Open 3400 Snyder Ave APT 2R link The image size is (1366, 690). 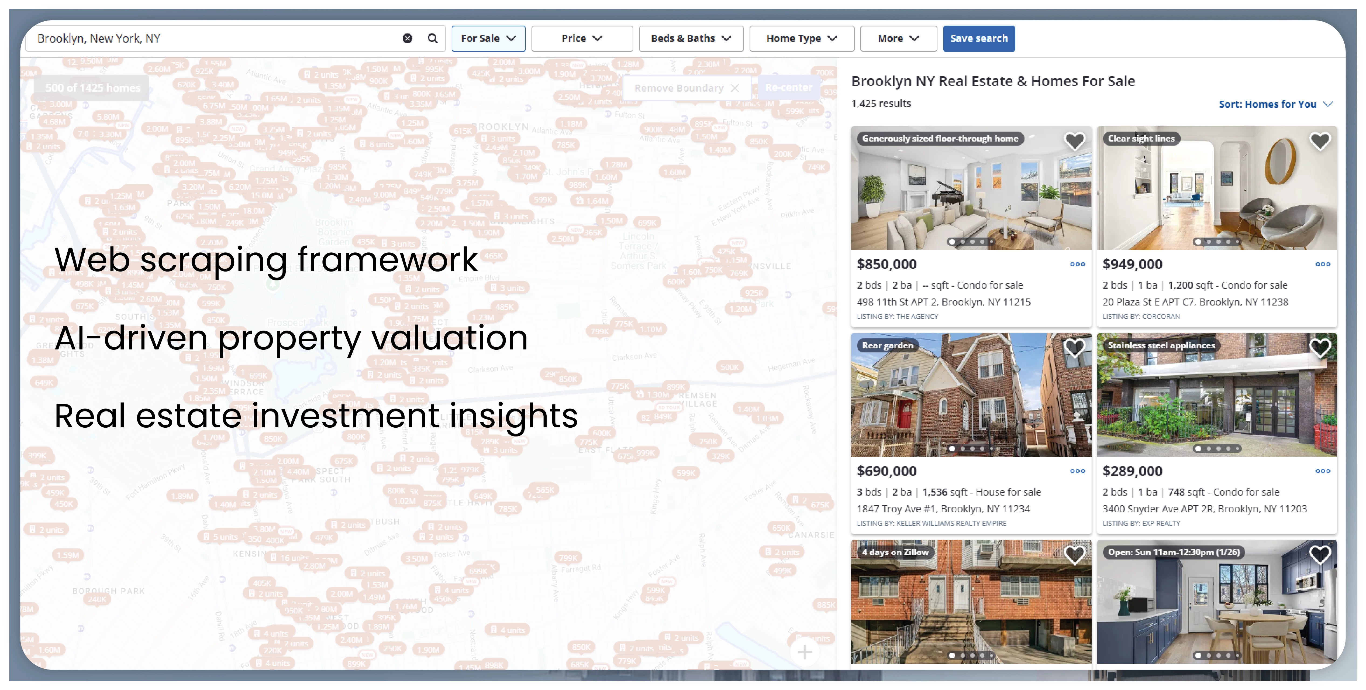(1204, 509)
